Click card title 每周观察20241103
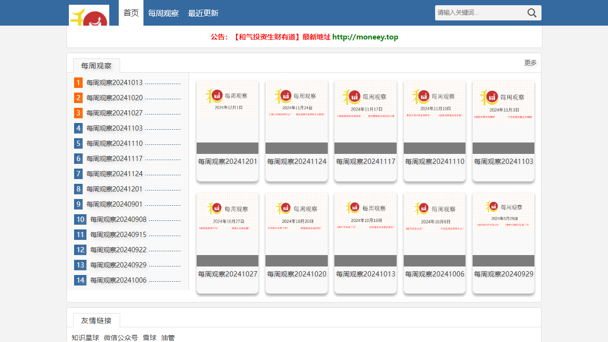Image resolution: width=608 pixels, height=342 pixels. [x=503, y=161]
